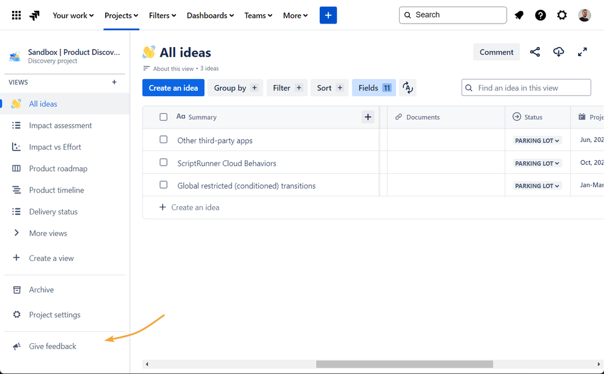The image size is (604, 374).
Task: Check the Global restricted transitions row
Action: pyautogui.click(x=163, y=185)
